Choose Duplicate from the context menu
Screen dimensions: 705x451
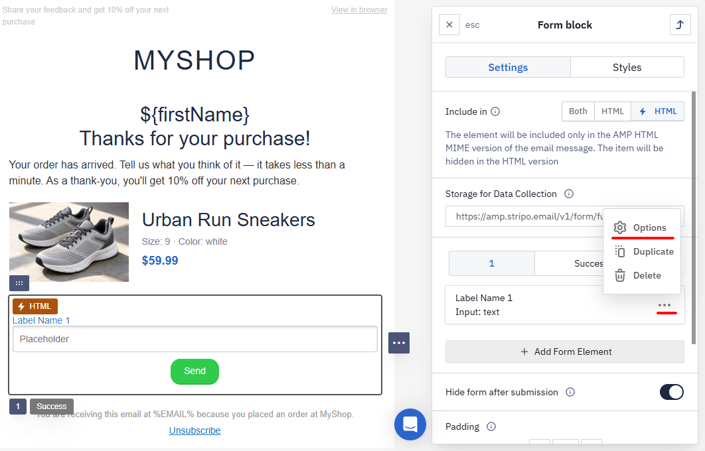click(642, 251)
